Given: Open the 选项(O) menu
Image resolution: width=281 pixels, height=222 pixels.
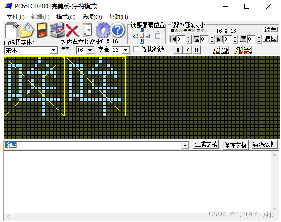Looking at the screenshot, I should coord(92,17).
